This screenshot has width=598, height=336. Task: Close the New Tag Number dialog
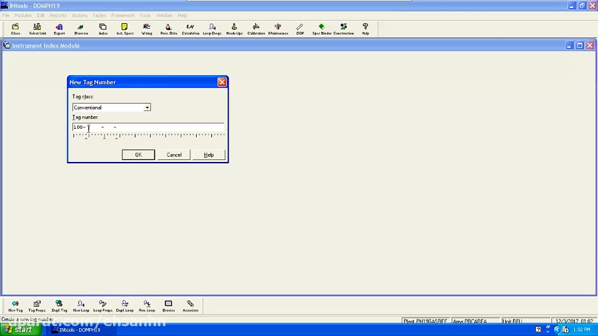coord(222,82)
